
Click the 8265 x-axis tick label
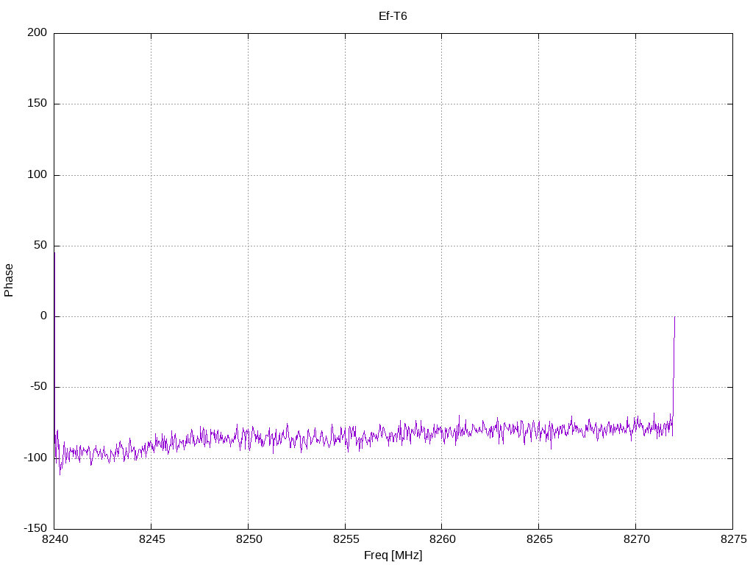(539, 539)
